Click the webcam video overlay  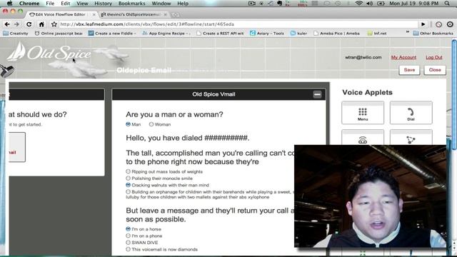point(370,196)
